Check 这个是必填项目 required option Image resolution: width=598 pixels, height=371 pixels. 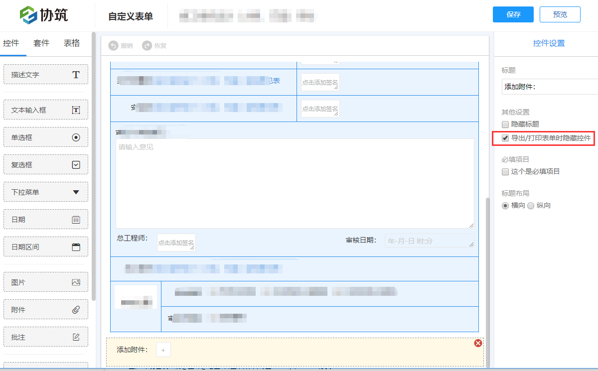pyautogui.click(x=505, y=171)
